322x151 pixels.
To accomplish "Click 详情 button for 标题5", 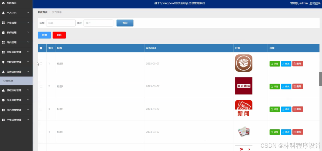I will click(274, 132).
